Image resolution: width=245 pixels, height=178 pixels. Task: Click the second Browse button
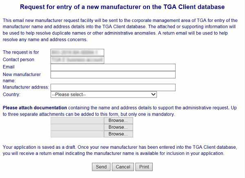[118, 127]
